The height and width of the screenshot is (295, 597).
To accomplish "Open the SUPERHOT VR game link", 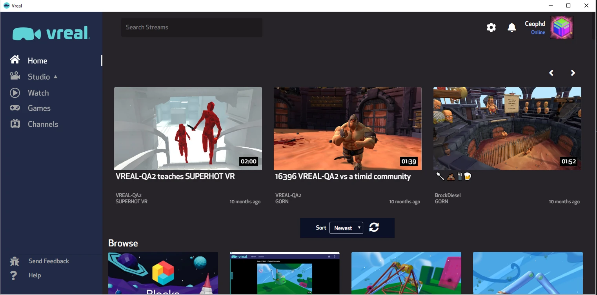I will tap(131, 201).
